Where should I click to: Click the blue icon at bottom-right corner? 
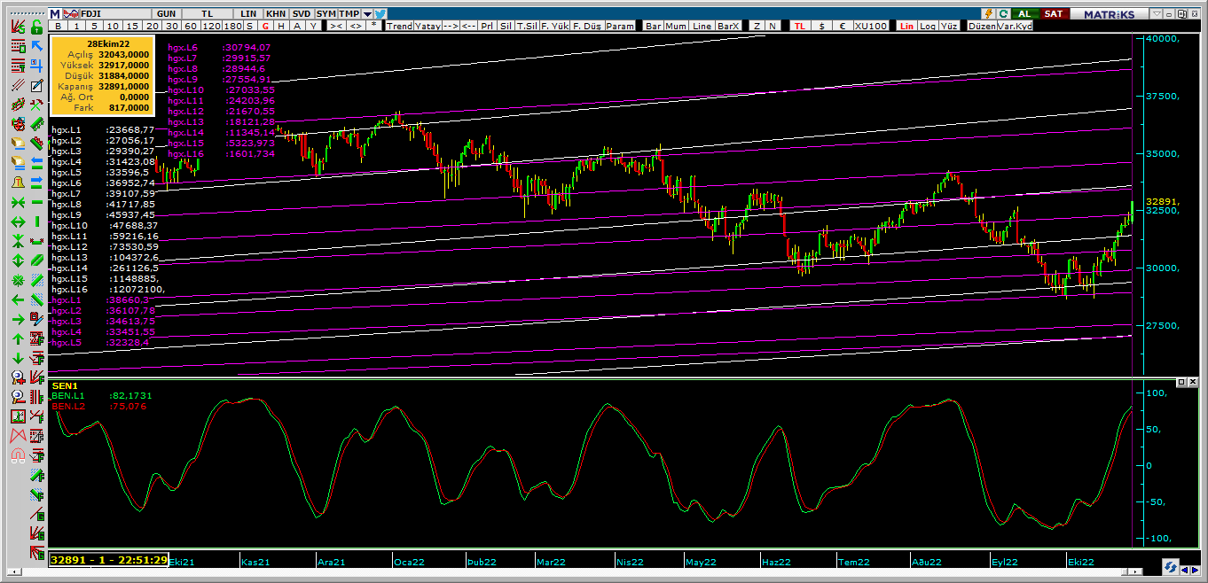[x=1171, y=567]
